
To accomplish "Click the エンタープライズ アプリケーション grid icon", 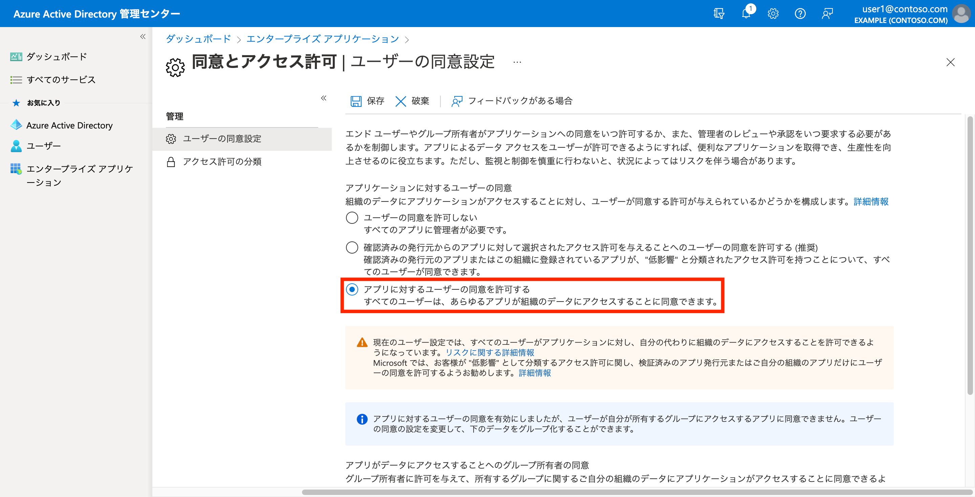I will coord(16,169).
